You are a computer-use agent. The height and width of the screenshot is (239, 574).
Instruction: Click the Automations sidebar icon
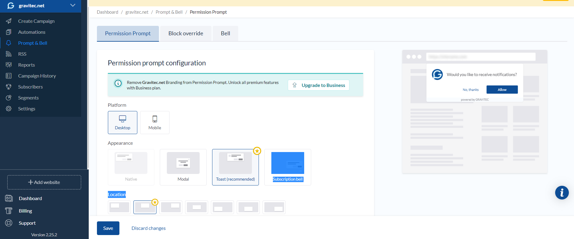point(9,32)
